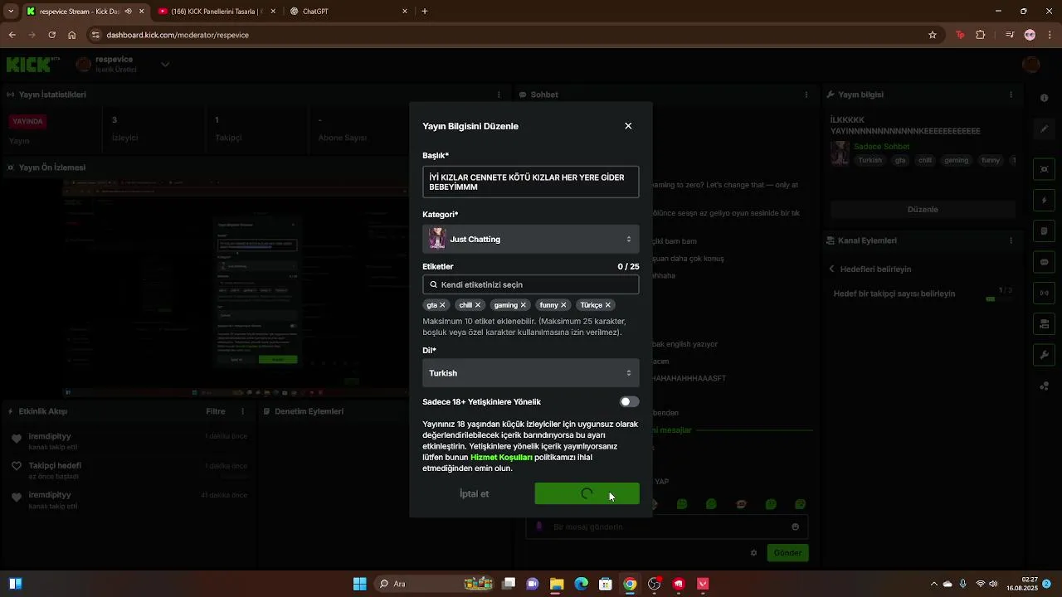
Task: Remove the gta tag
Action: (x=442, y=305)
